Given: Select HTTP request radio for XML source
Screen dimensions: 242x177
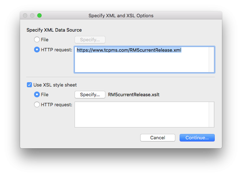Looking at the screenshot, I should [37, 50].
